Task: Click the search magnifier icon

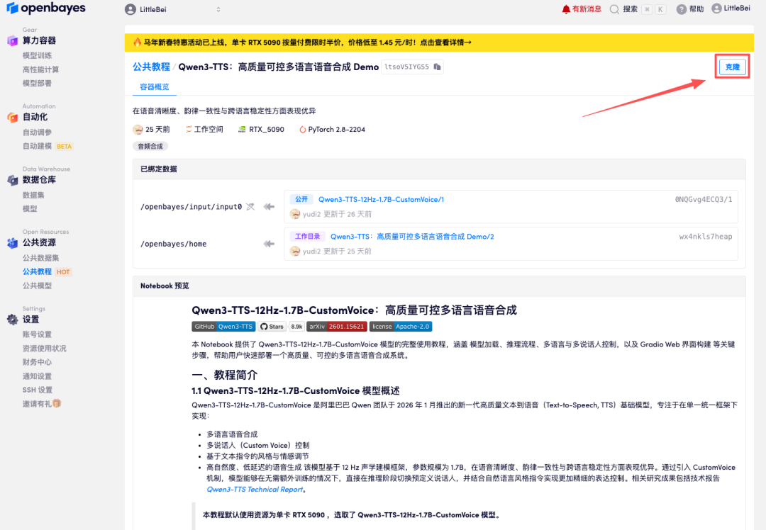Action: 614,9
